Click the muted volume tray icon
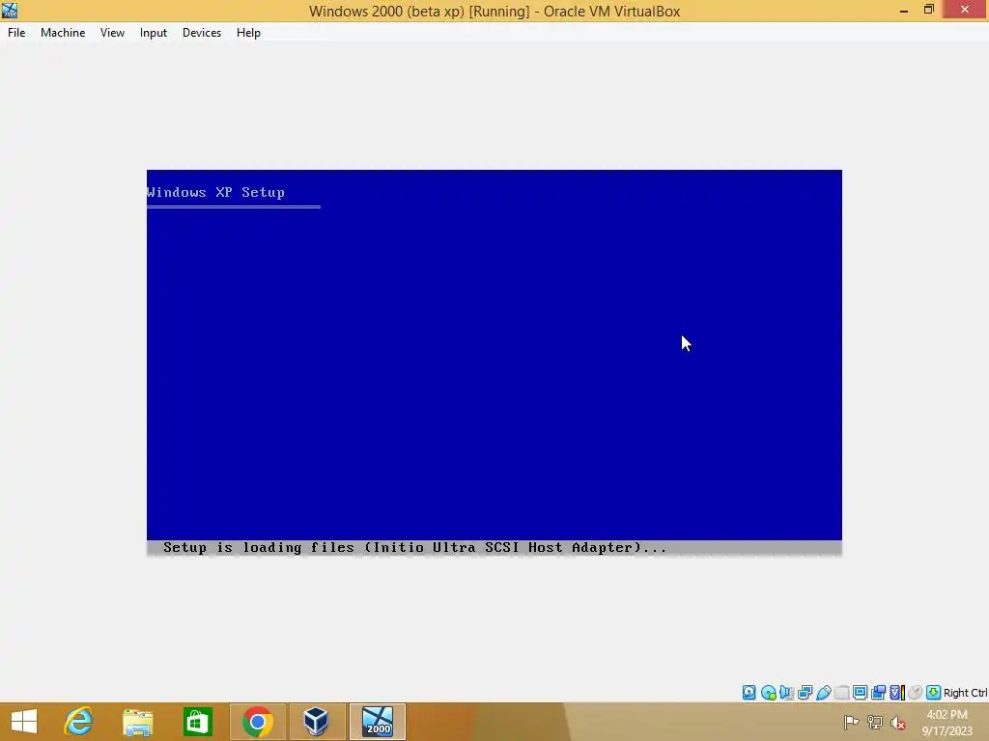The width and height of the screenshot is (989, 741). (897, 722)
